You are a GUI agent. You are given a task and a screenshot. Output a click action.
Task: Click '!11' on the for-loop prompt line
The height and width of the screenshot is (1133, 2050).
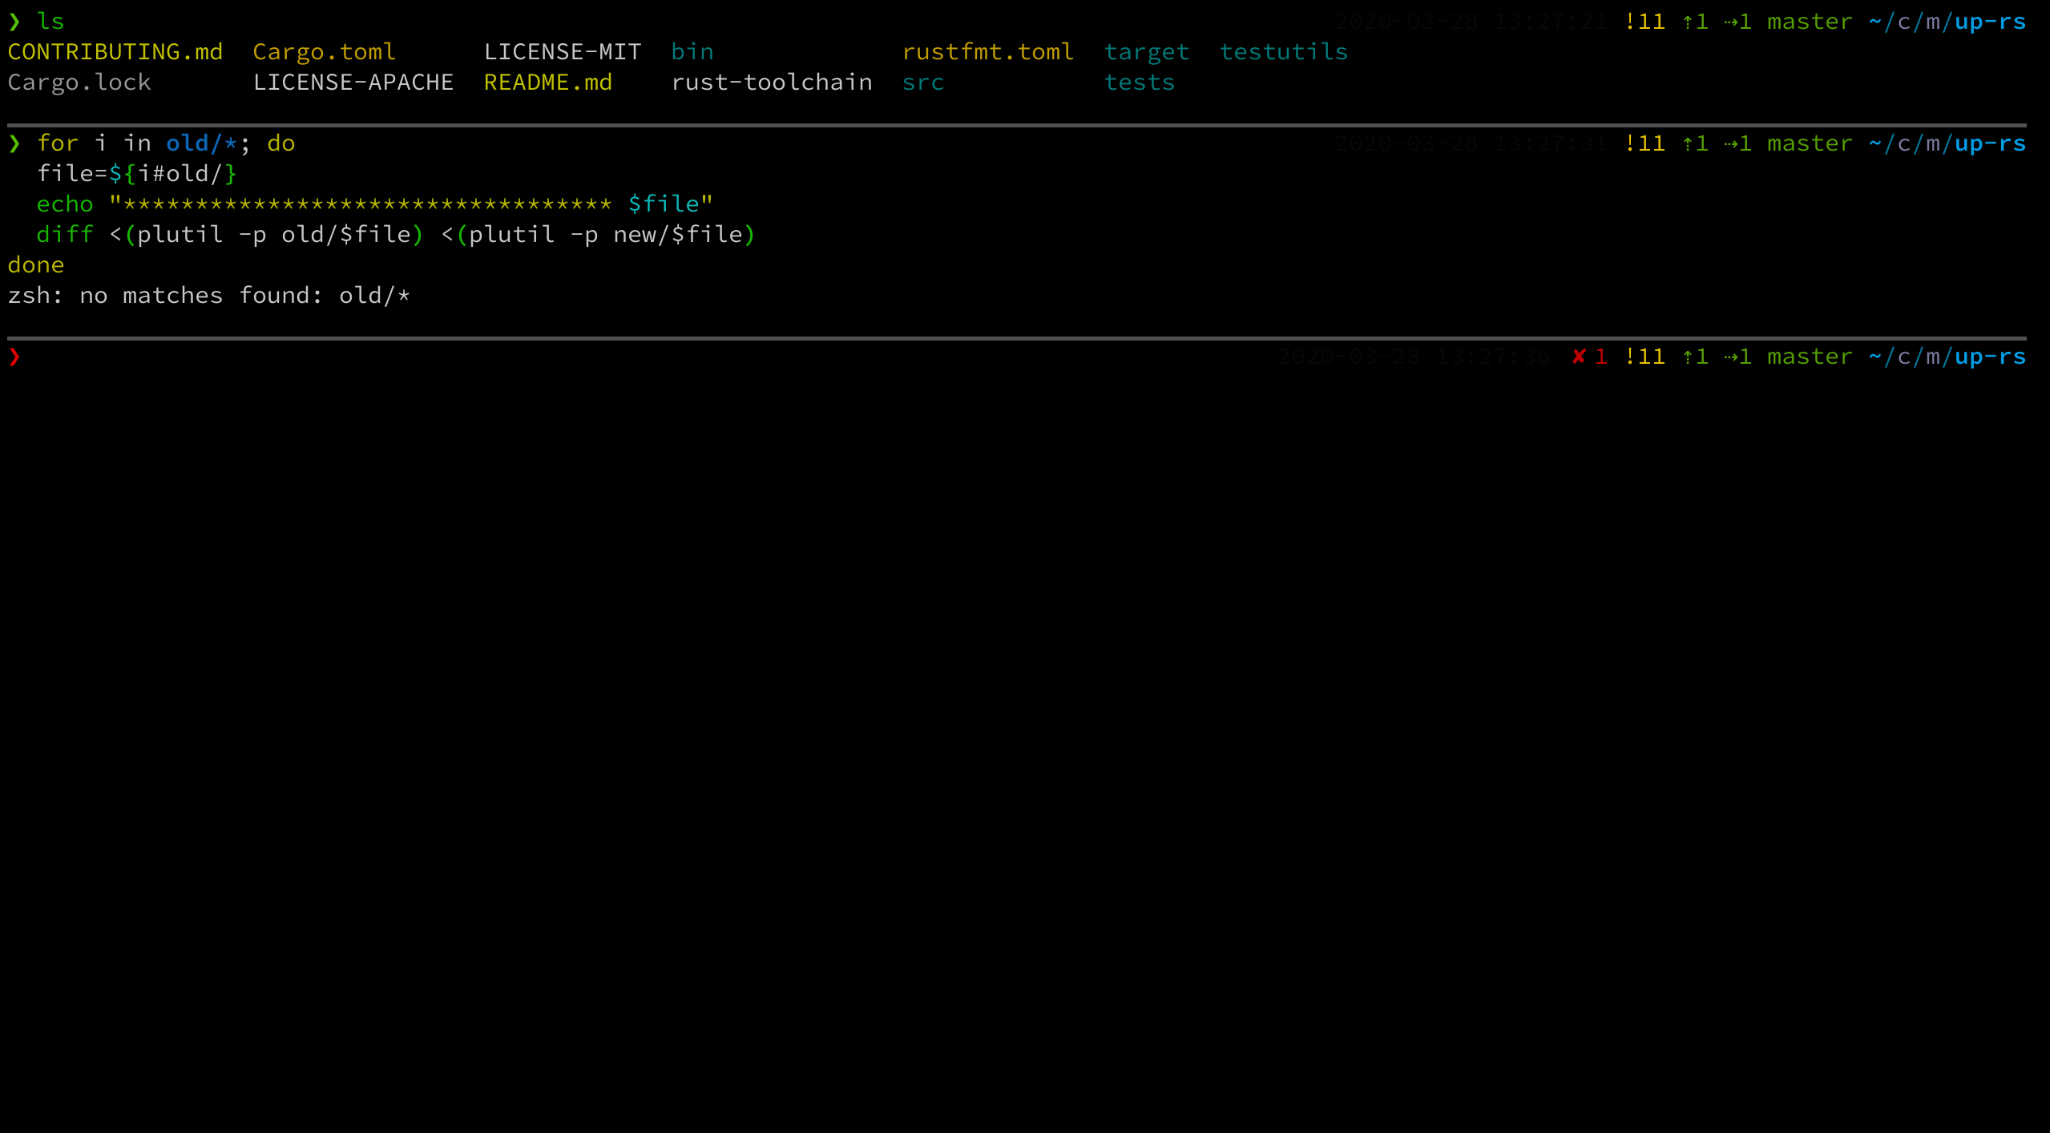1644,143
